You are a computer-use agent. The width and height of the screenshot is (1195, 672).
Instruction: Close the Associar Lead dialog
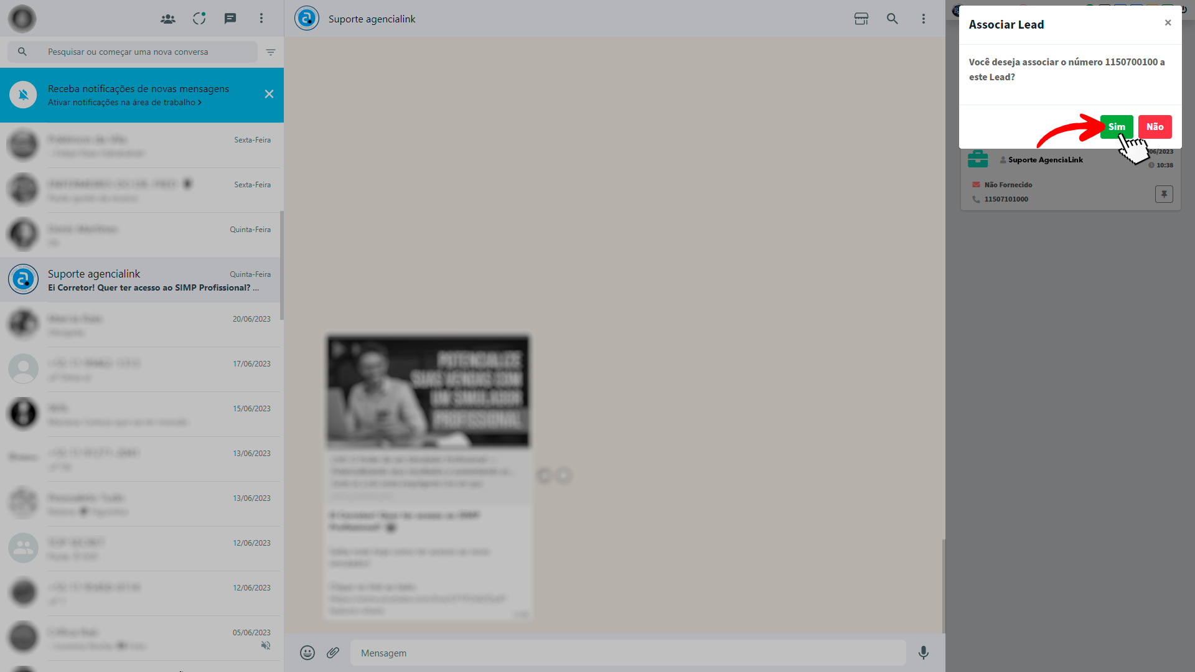point(1168,23)
